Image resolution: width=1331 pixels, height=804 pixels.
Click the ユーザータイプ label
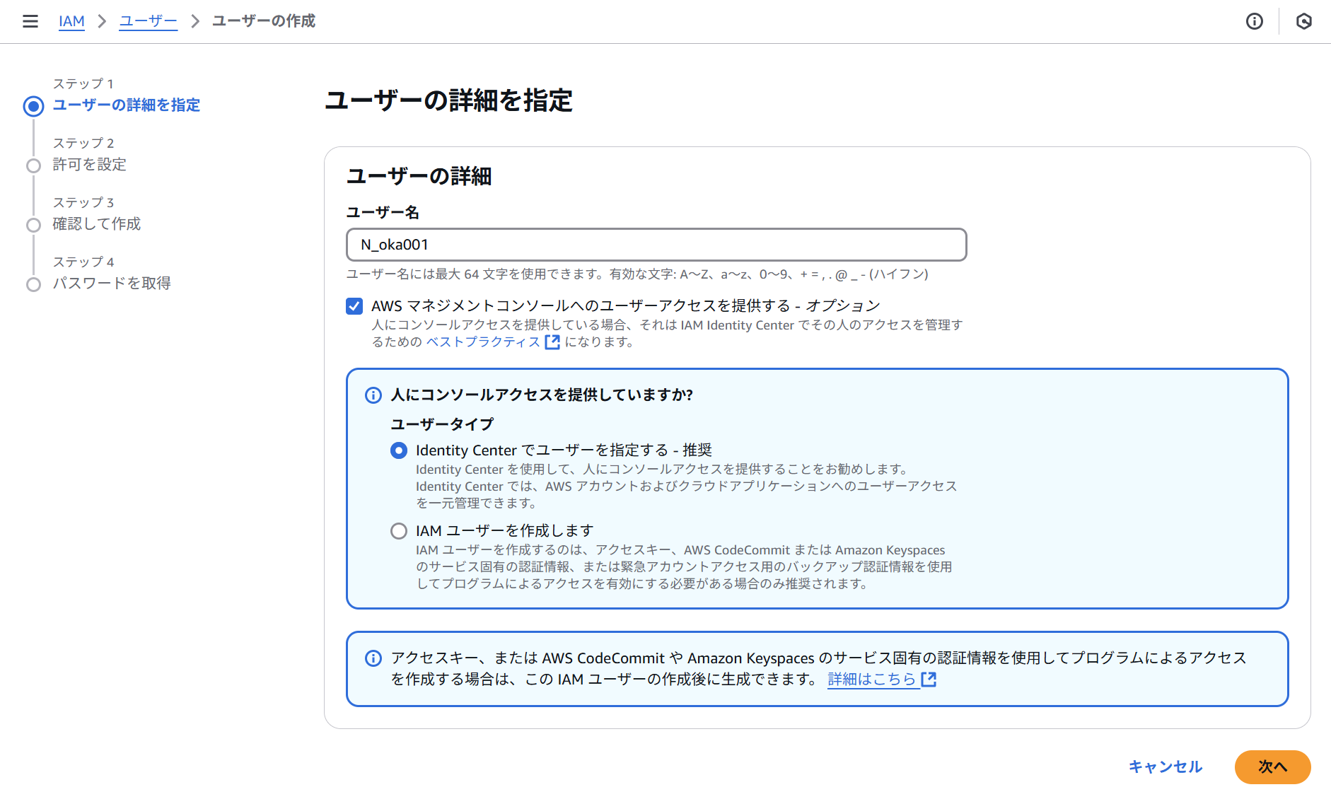442,424
